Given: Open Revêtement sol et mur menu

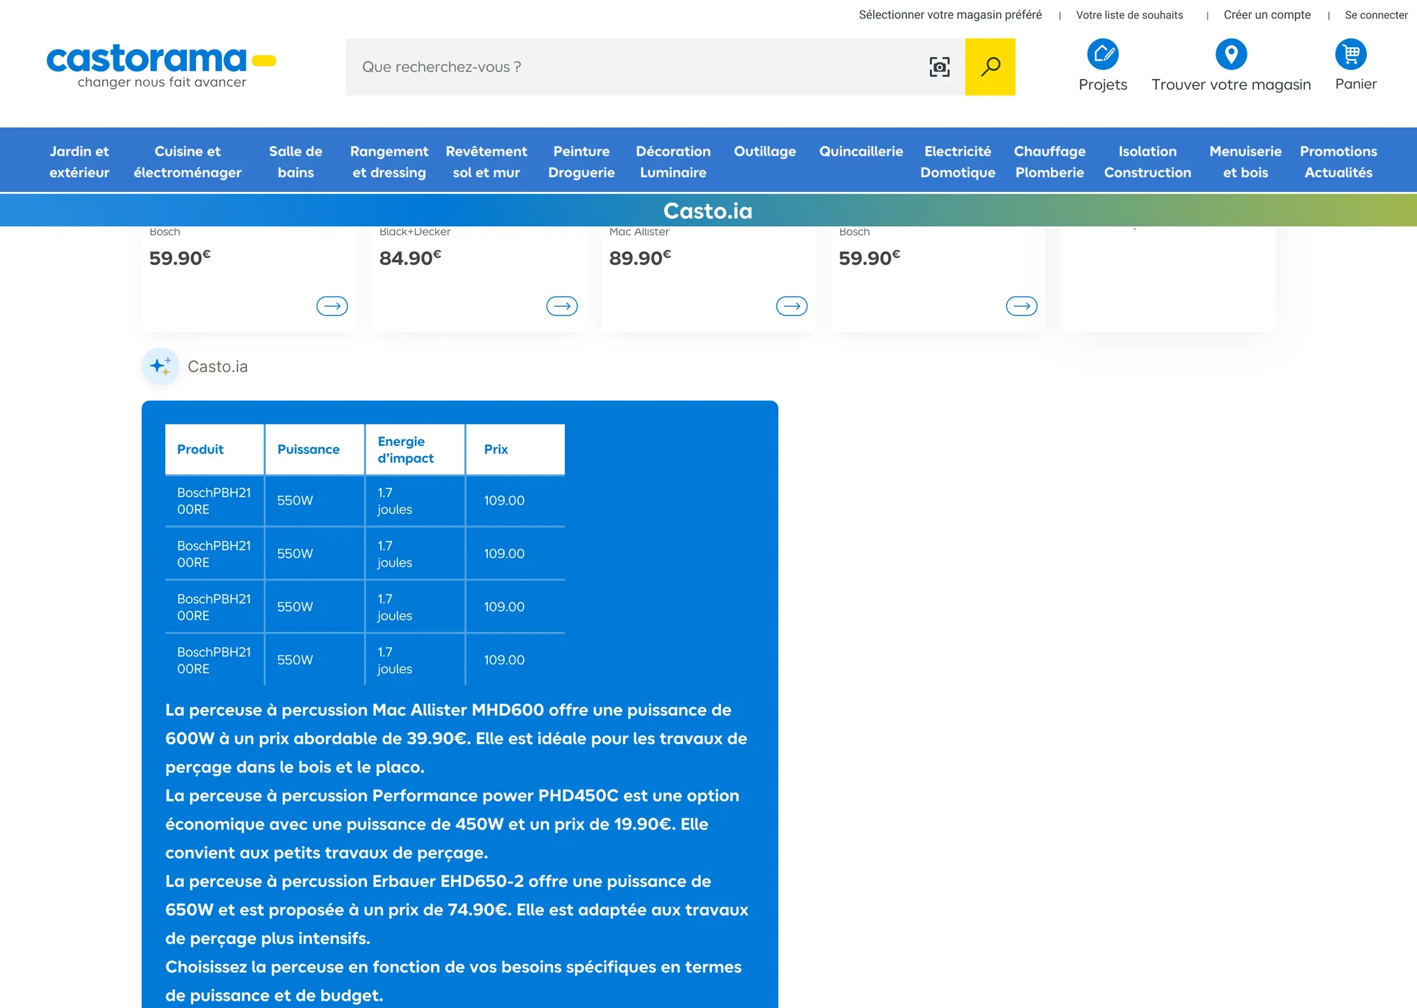Looking at the screenshot, I should pyautogui.click(x=487, y=161).
